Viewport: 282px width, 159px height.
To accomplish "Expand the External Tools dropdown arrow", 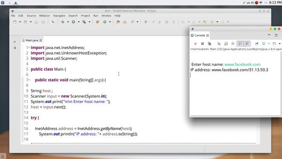I will click(89, 22).
